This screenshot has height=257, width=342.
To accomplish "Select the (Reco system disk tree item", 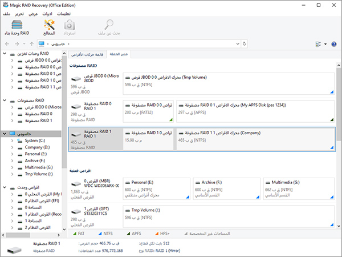I will click(43, 214).
